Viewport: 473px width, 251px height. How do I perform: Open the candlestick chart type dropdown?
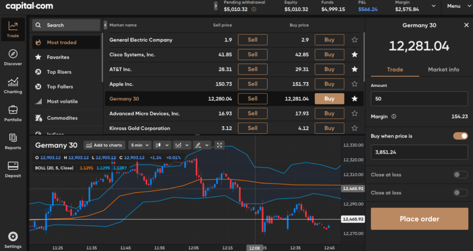(162, 145)
